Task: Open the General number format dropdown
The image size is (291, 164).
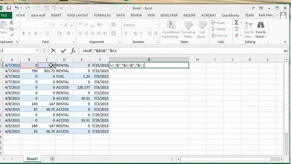Action: (x=156, y=25)
